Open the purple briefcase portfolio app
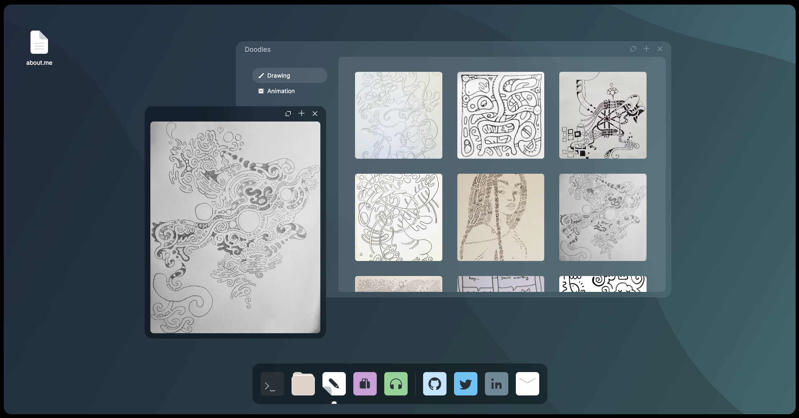The height and width of the screenshot is (418, 799). point(364,384)
